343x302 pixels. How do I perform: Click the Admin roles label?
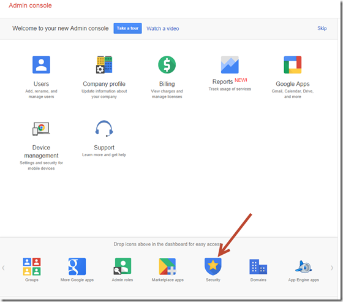pos(123,280)
